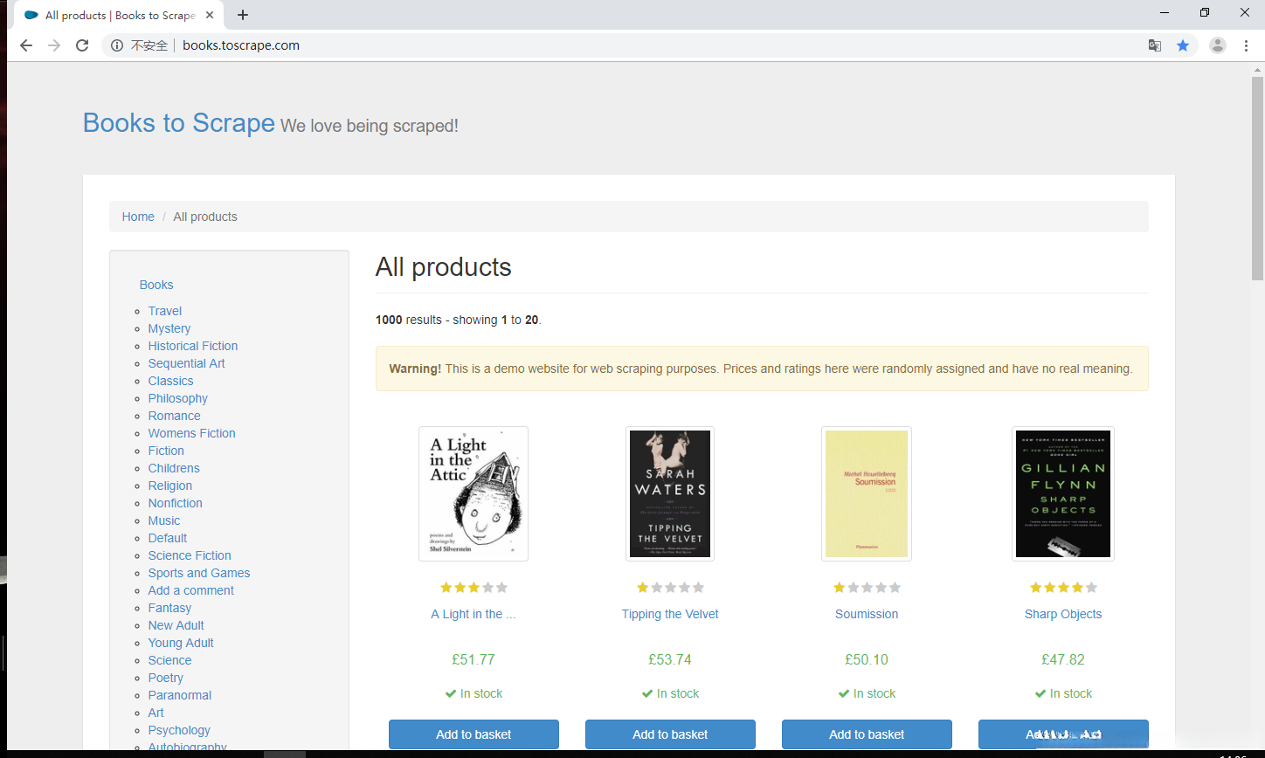This screenshot has height=758, width=1265.
Task: Open the Art category
Action: [156, 713]
